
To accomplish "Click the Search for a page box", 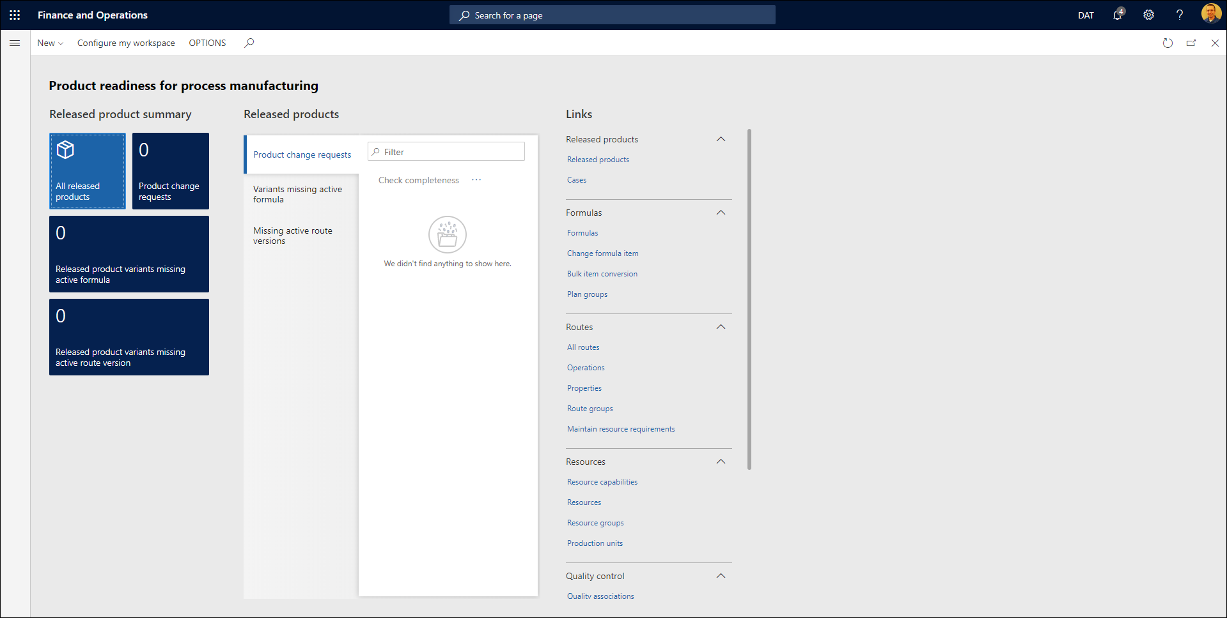I will [x=613, y=15].
